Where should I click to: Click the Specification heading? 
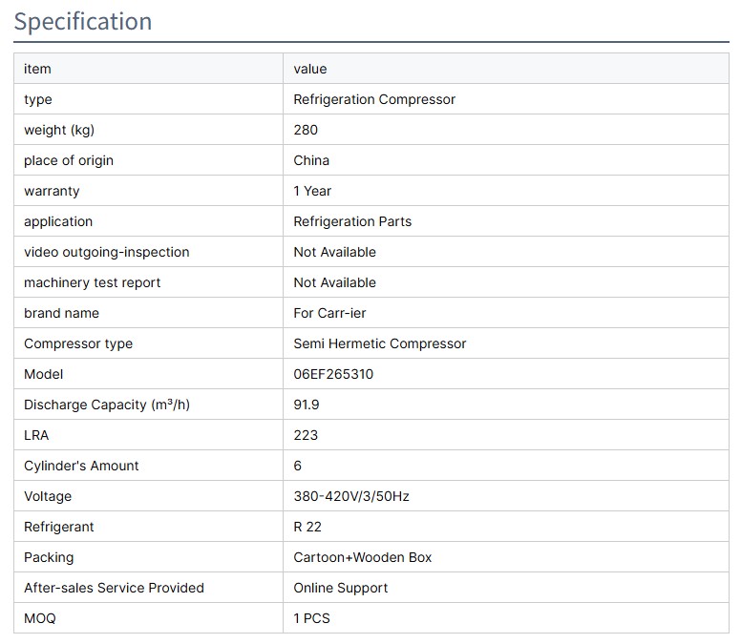pyautogui.click(x=83, y=21)
